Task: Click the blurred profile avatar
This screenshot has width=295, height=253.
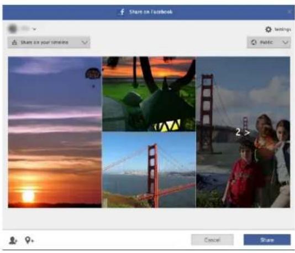Action: [13, 29]
